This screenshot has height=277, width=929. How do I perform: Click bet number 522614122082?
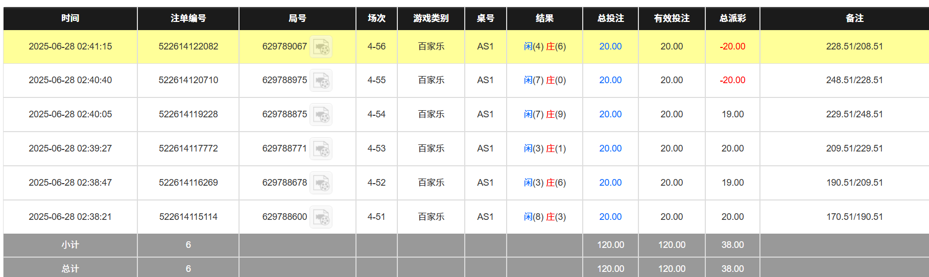(x=188, y=46)
